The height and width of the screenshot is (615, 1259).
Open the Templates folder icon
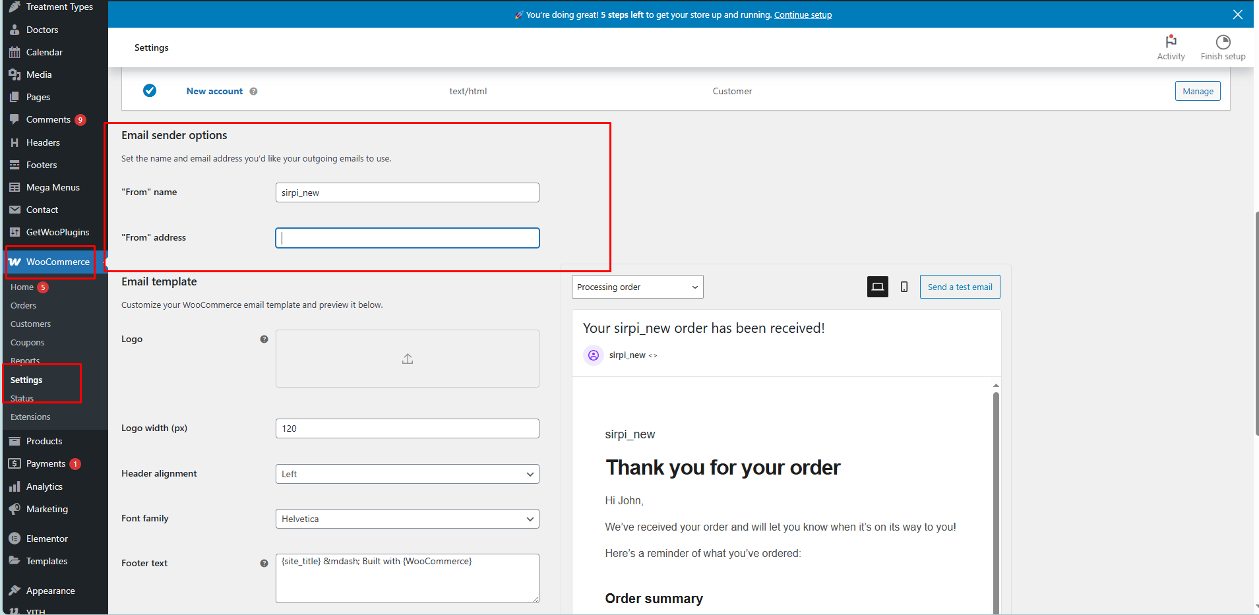(x=15, y=561)
